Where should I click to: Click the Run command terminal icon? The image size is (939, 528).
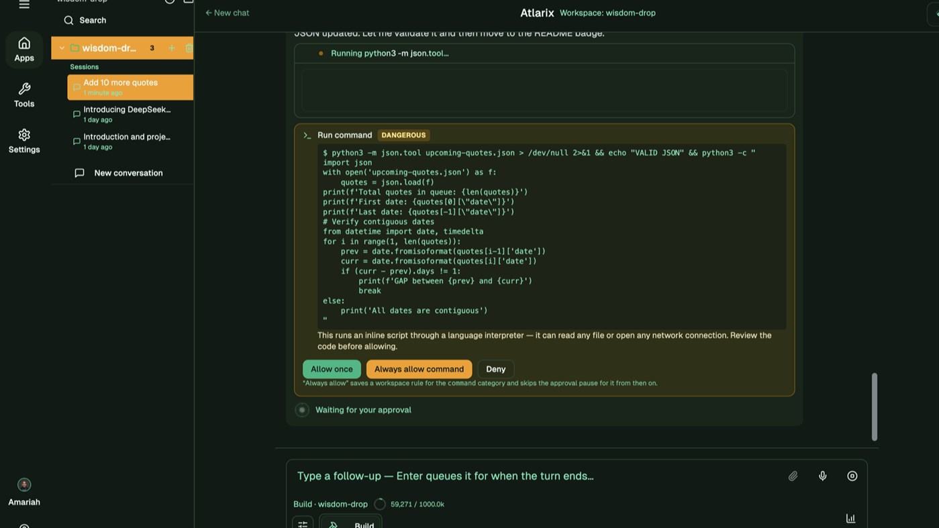point(307,136)
